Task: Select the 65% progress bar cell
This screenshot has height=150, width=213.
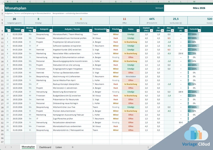Action: tap(194, 96)
